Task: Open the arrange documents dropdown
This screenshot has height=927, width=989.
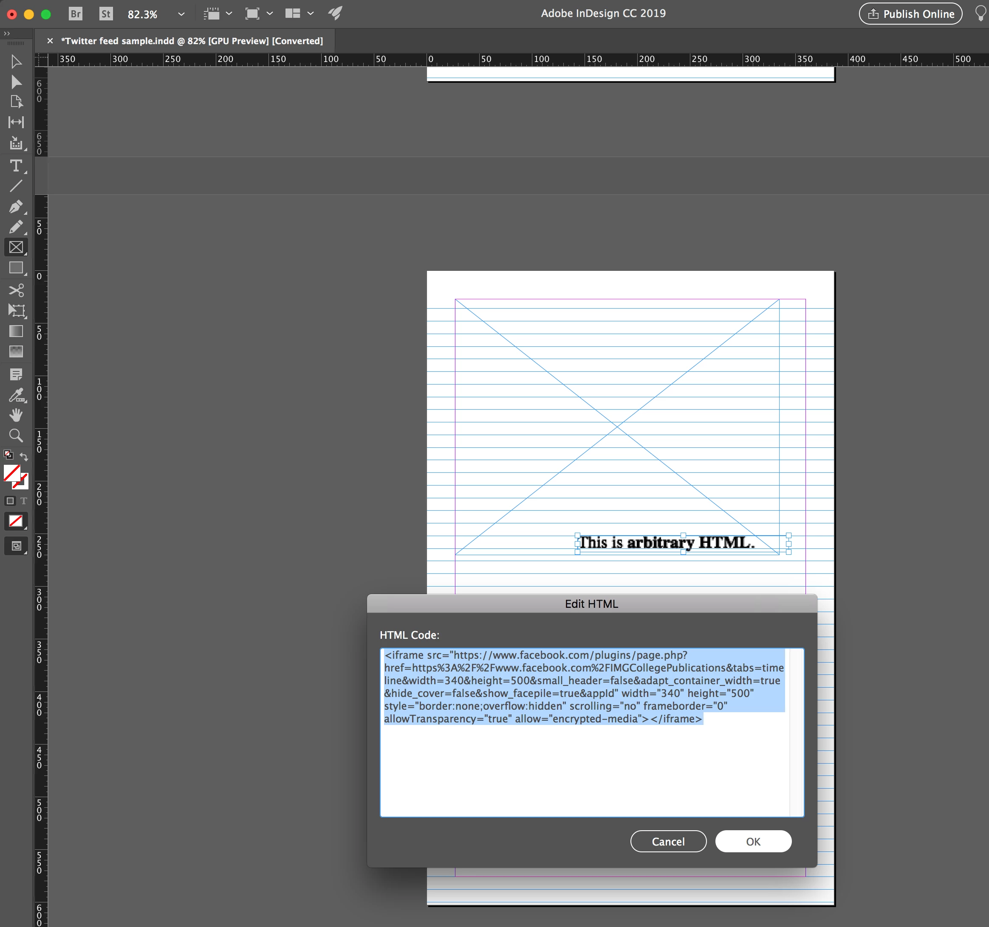Action: (x=311, y=14)
